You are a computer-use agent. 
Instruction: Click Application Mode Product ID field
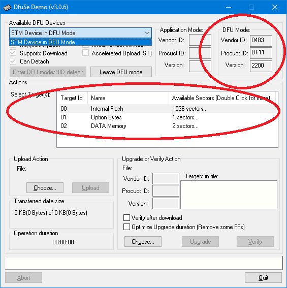(x=200, y=53)
